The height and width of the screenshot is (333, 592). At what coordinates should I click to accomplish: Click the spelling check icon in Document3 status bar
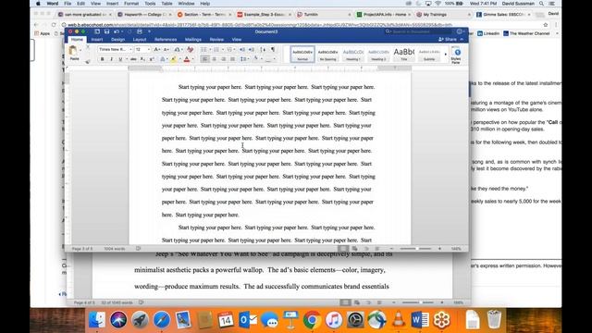click(138, 249)
